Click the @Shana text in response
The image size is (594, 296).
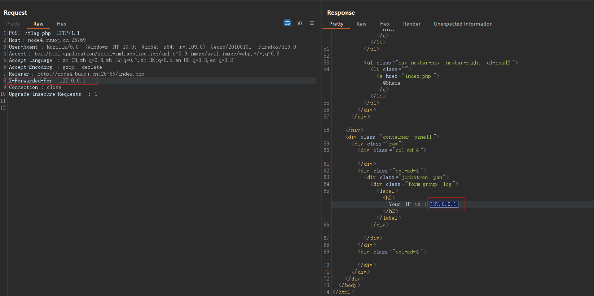point(391,83)
